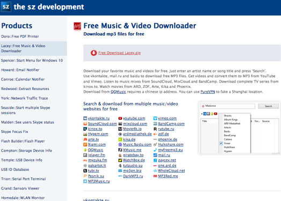Open Compton::Storage Device Info page

coord(26,151)
